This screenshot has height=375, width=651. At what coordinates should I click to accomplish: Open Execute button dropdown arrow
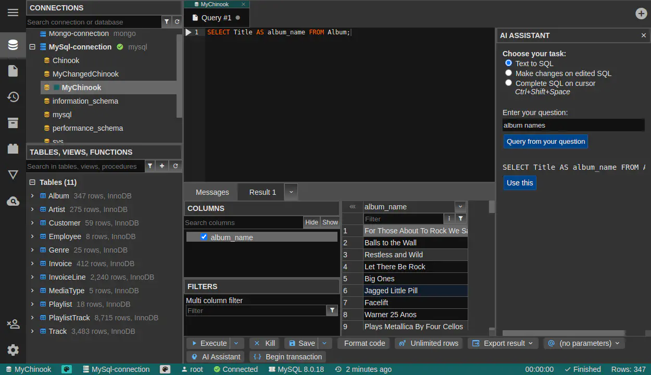(236, 343)
